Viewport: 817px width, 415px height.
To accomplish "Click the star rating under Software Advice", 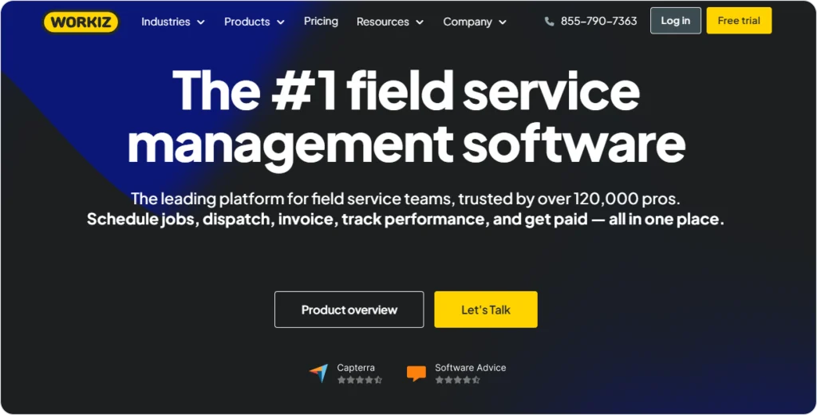I will (457, 380).
